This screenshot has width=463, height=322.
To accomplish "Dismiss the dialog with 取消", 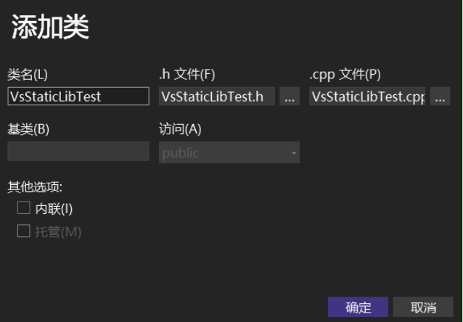I will pyautogui.click(x=423, y=307).
